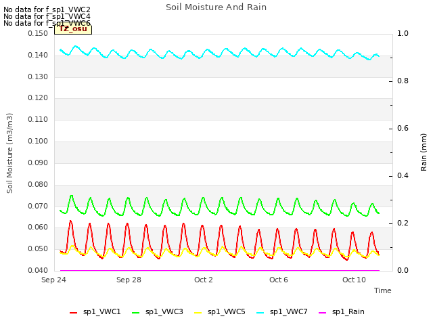Click the 0.150 soil moisture tick label
The image size is (433, 325).
click(38, 33)
